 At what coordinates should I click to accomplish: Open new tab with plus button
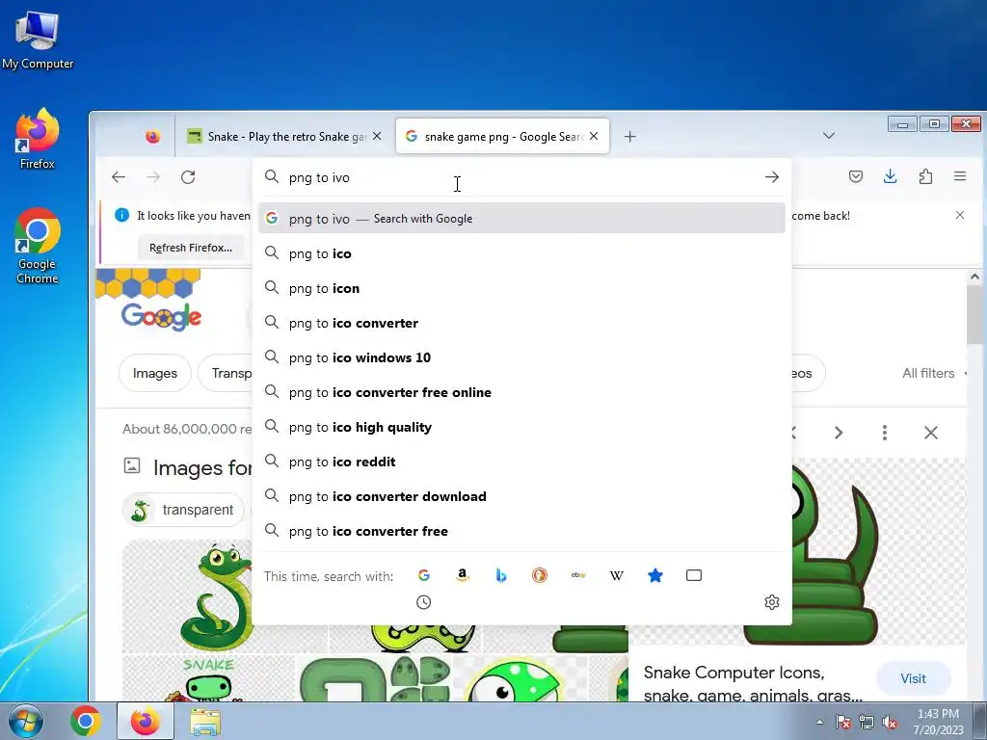click(x=630, y=137)
